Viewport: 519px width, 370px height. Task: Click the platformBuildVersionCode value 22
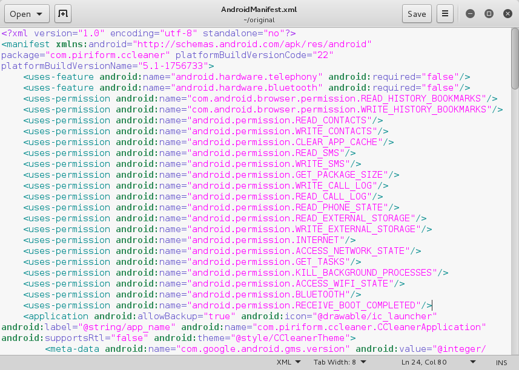coord(323,55)
